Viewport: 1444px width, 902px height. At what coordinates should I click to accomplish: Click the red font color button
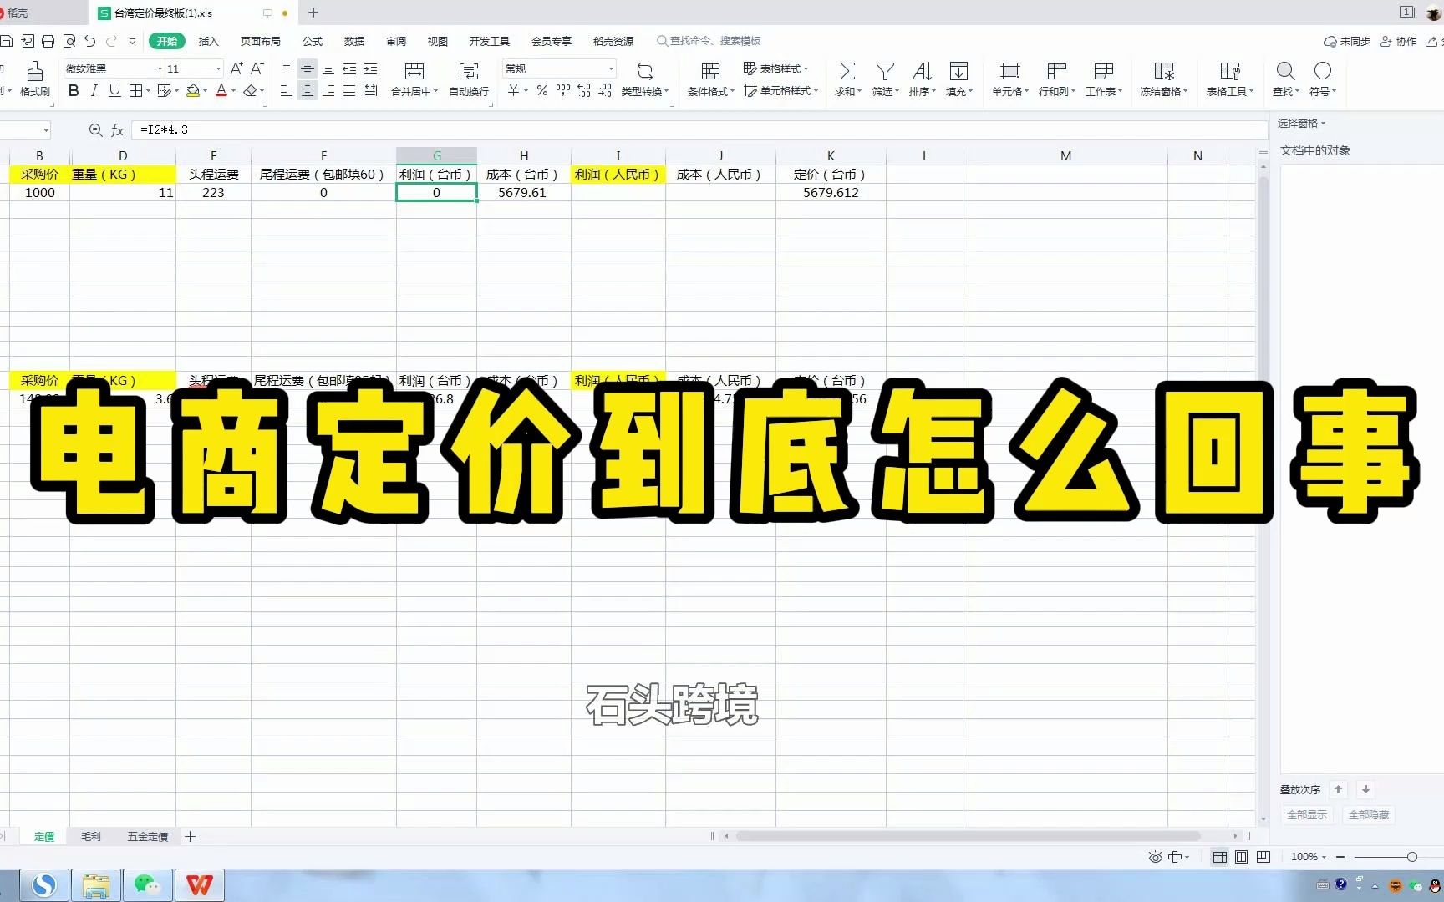[x=221, y=91]
